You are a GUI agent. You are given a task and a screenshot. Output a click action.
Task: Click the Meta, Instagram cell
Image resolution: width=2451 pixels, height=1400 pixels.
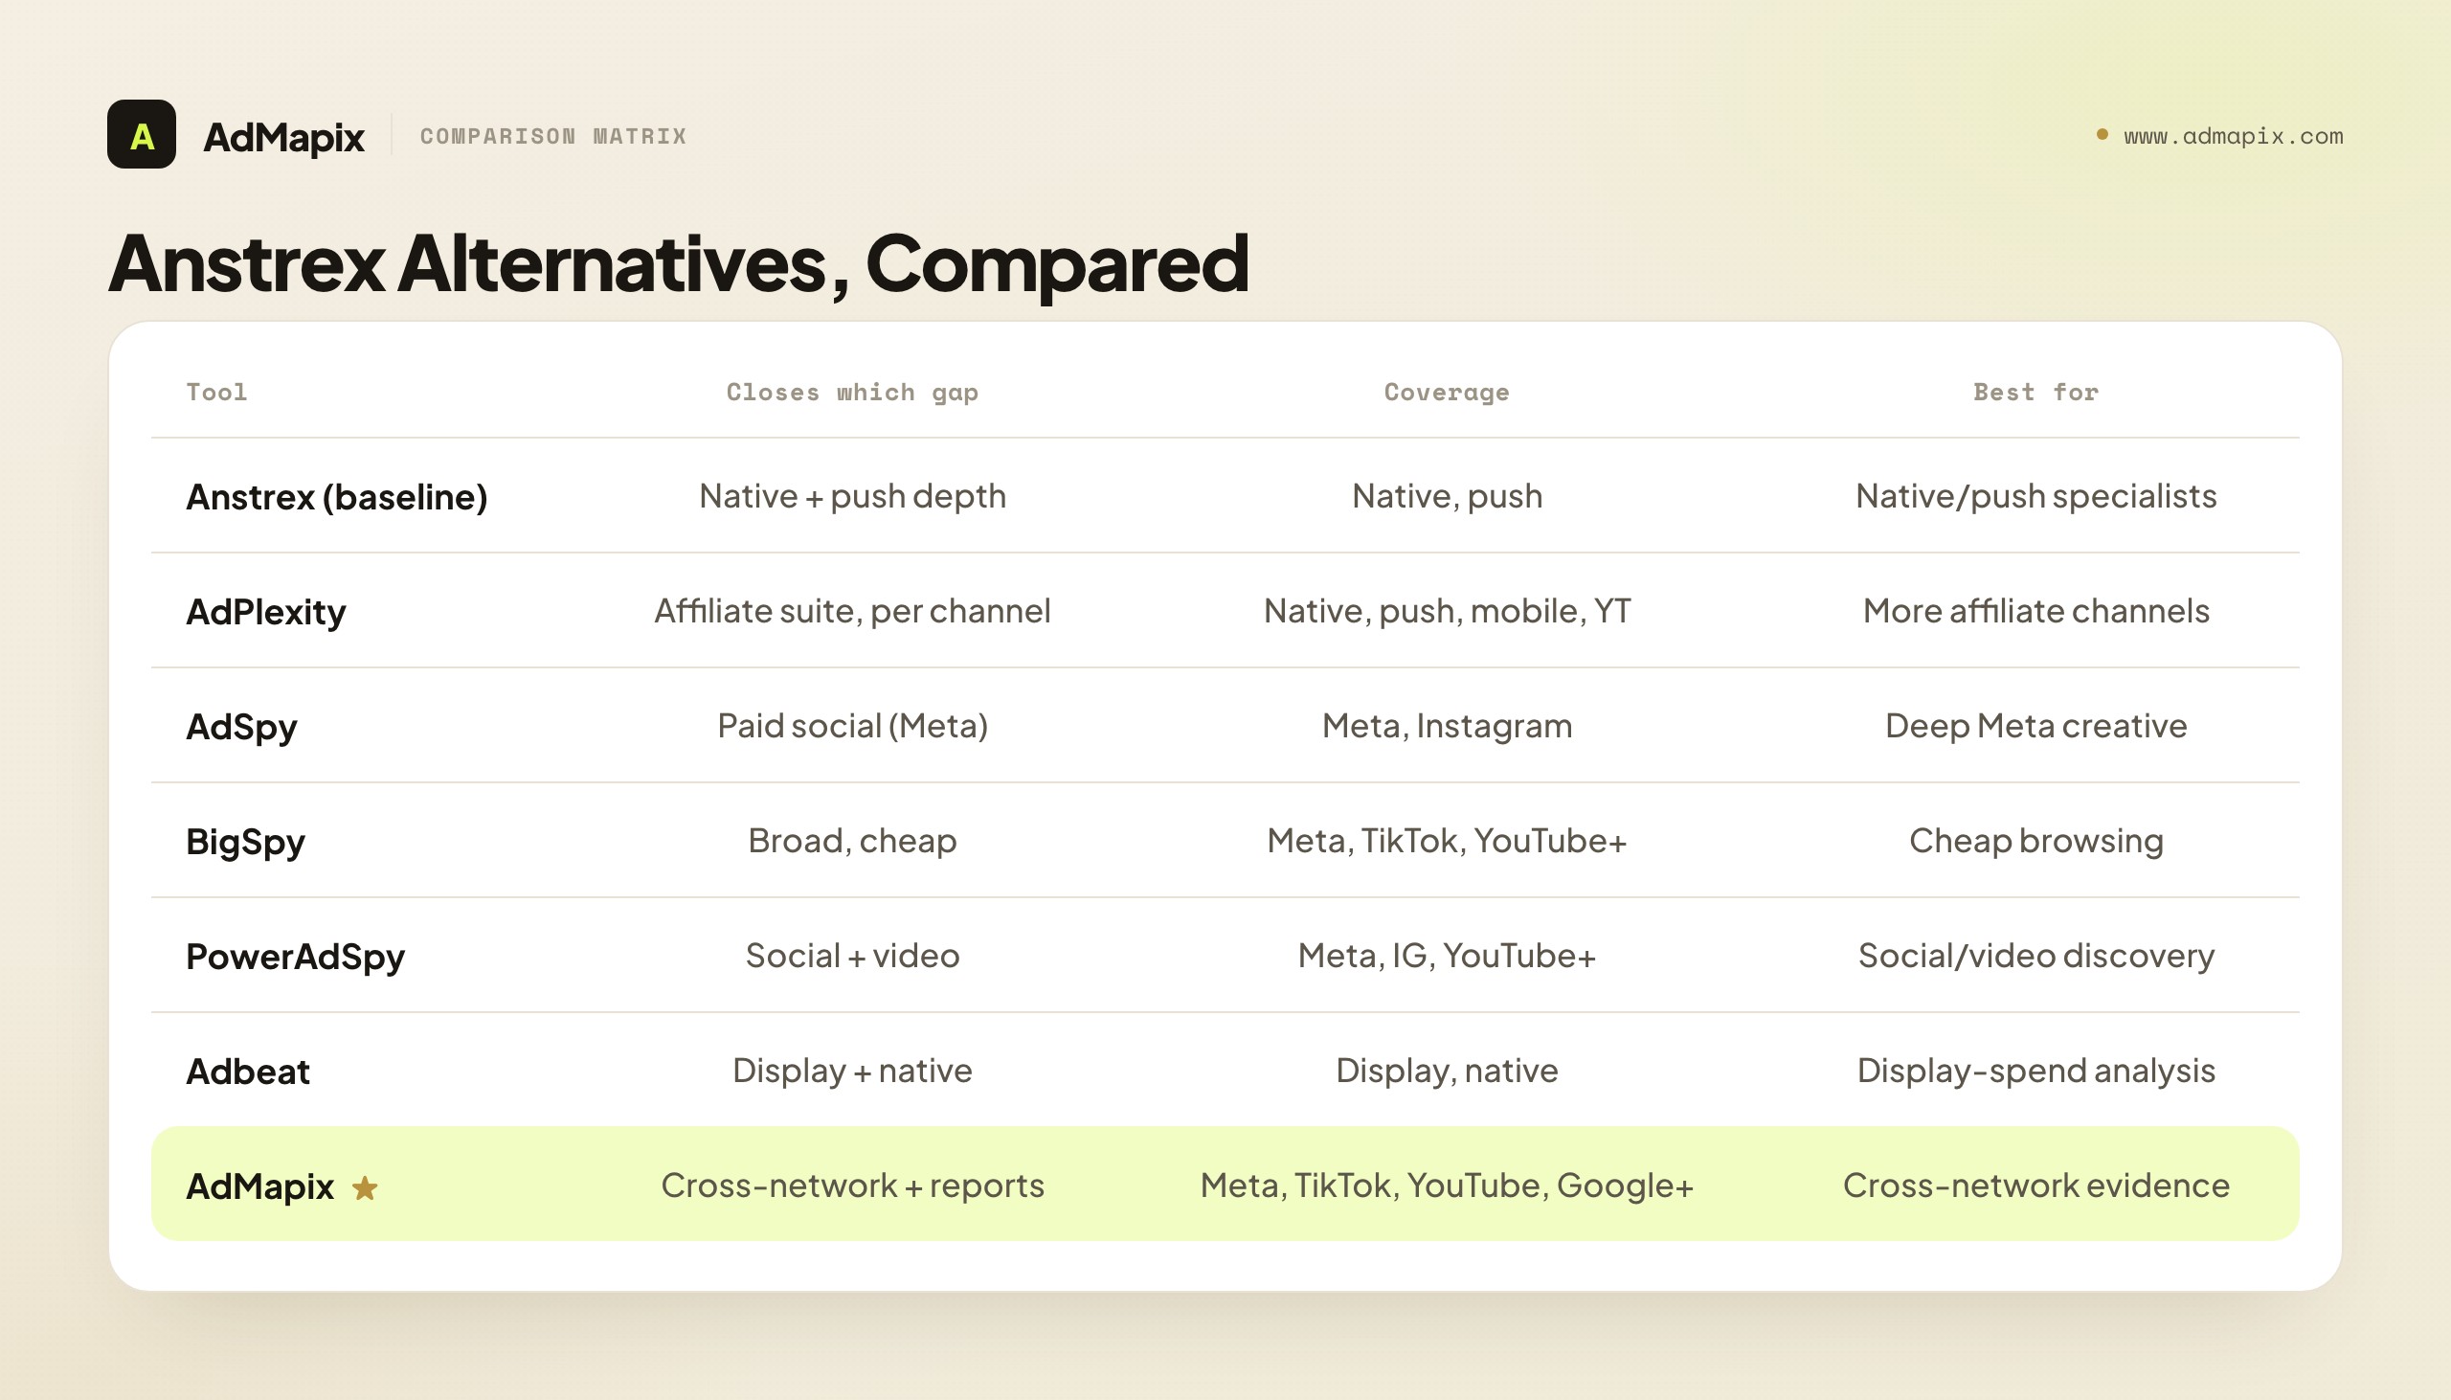click(x=1447, y=726)
